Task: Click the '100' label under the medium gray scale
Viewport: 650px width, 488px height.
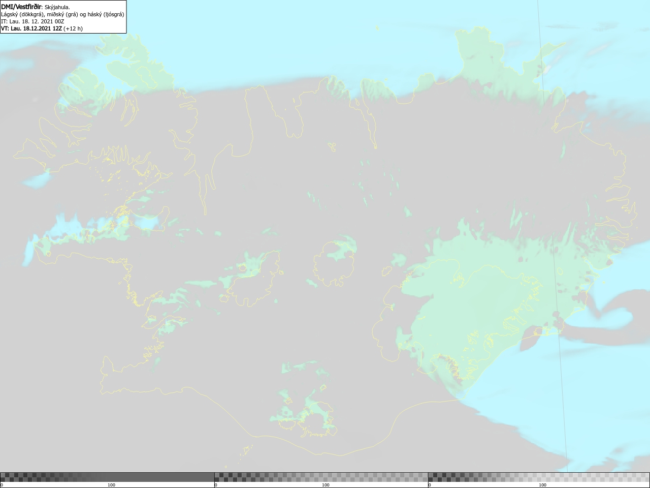Action: coord(326,485)
